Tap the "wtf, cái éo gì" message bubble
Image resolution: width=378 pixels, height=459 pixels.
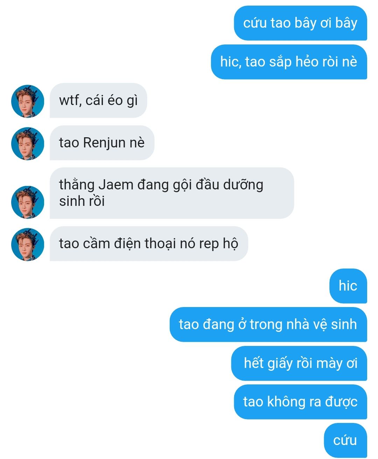[x=98, y=100]
